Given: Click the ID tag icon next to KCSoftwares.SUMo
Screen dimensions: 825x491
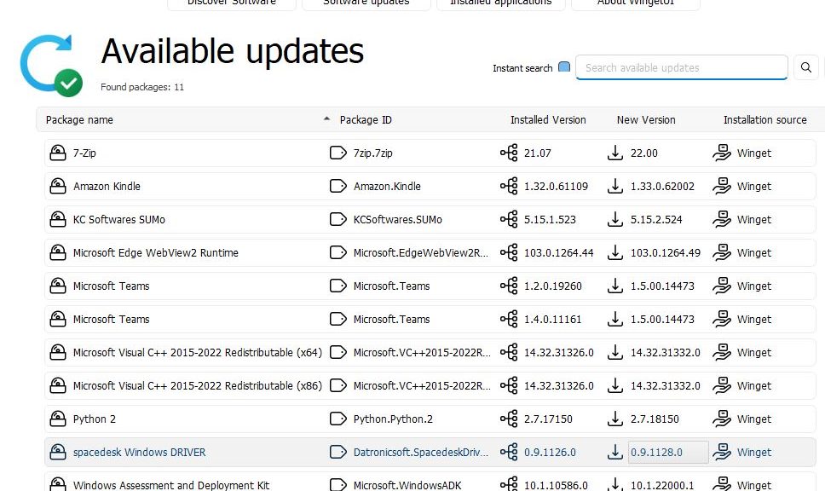Looking at the screenshot, I should [337, 219].
